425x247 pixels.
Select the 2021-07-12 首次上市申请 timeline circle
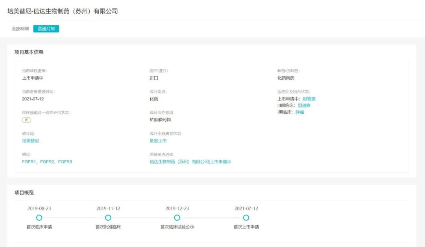click(x=246, y=218)
